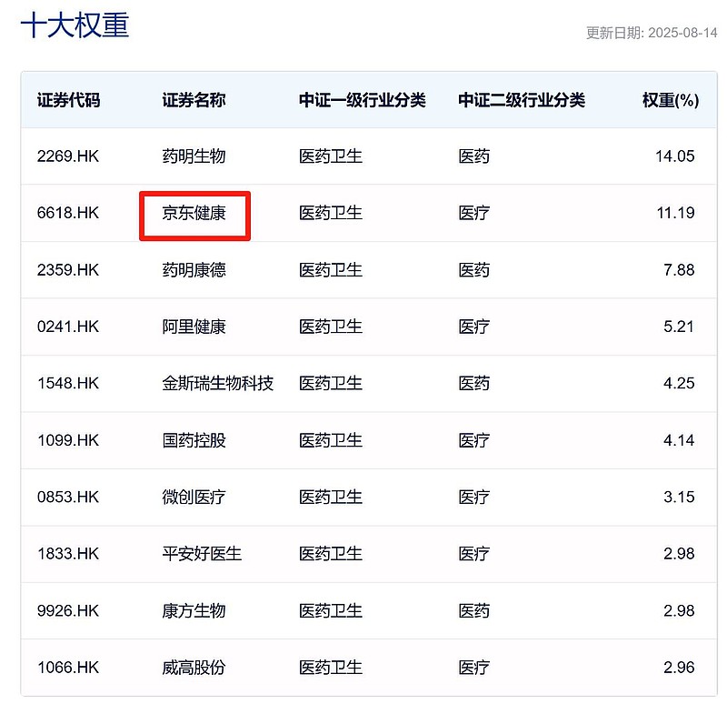The width and height of the screenshot is (727, 704).
Task: Click stock name 药明生物
Action: coord(194,156)
